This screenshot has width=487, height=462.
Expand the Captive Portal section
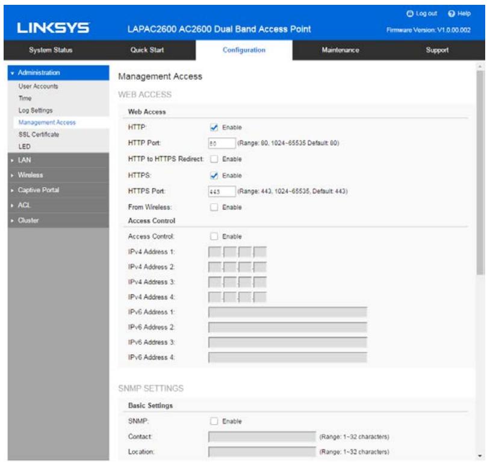click(x=58, y=190)
